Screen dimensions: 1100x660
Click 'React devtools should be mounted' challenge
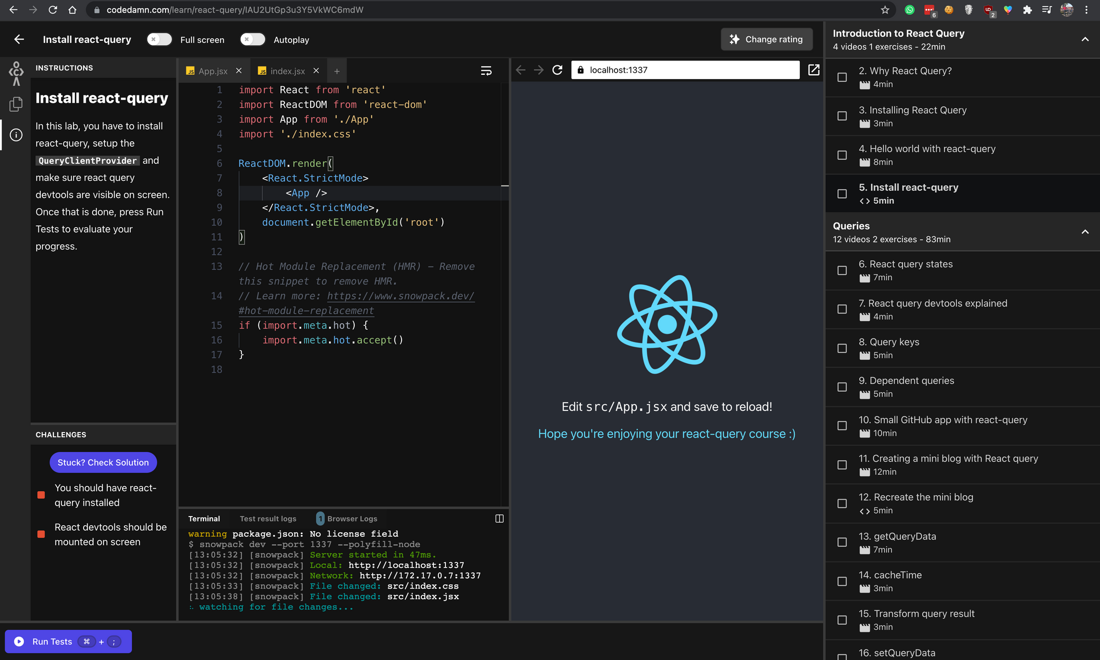click(x=111, y=534)
